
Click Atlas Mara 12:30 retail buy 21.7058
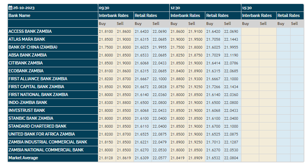click(x=213, y=40)
